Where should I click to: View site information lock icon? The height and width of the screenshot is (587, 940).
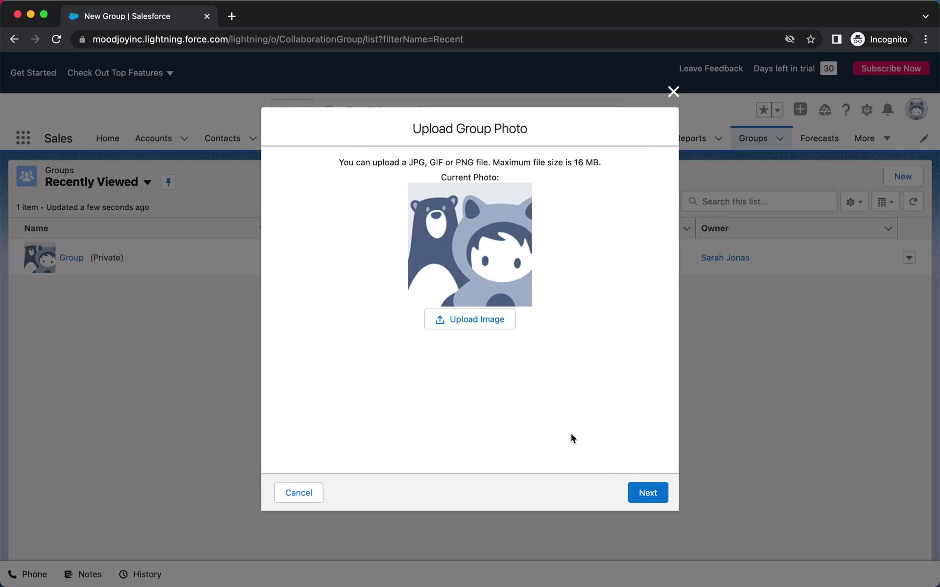[82, 39]
